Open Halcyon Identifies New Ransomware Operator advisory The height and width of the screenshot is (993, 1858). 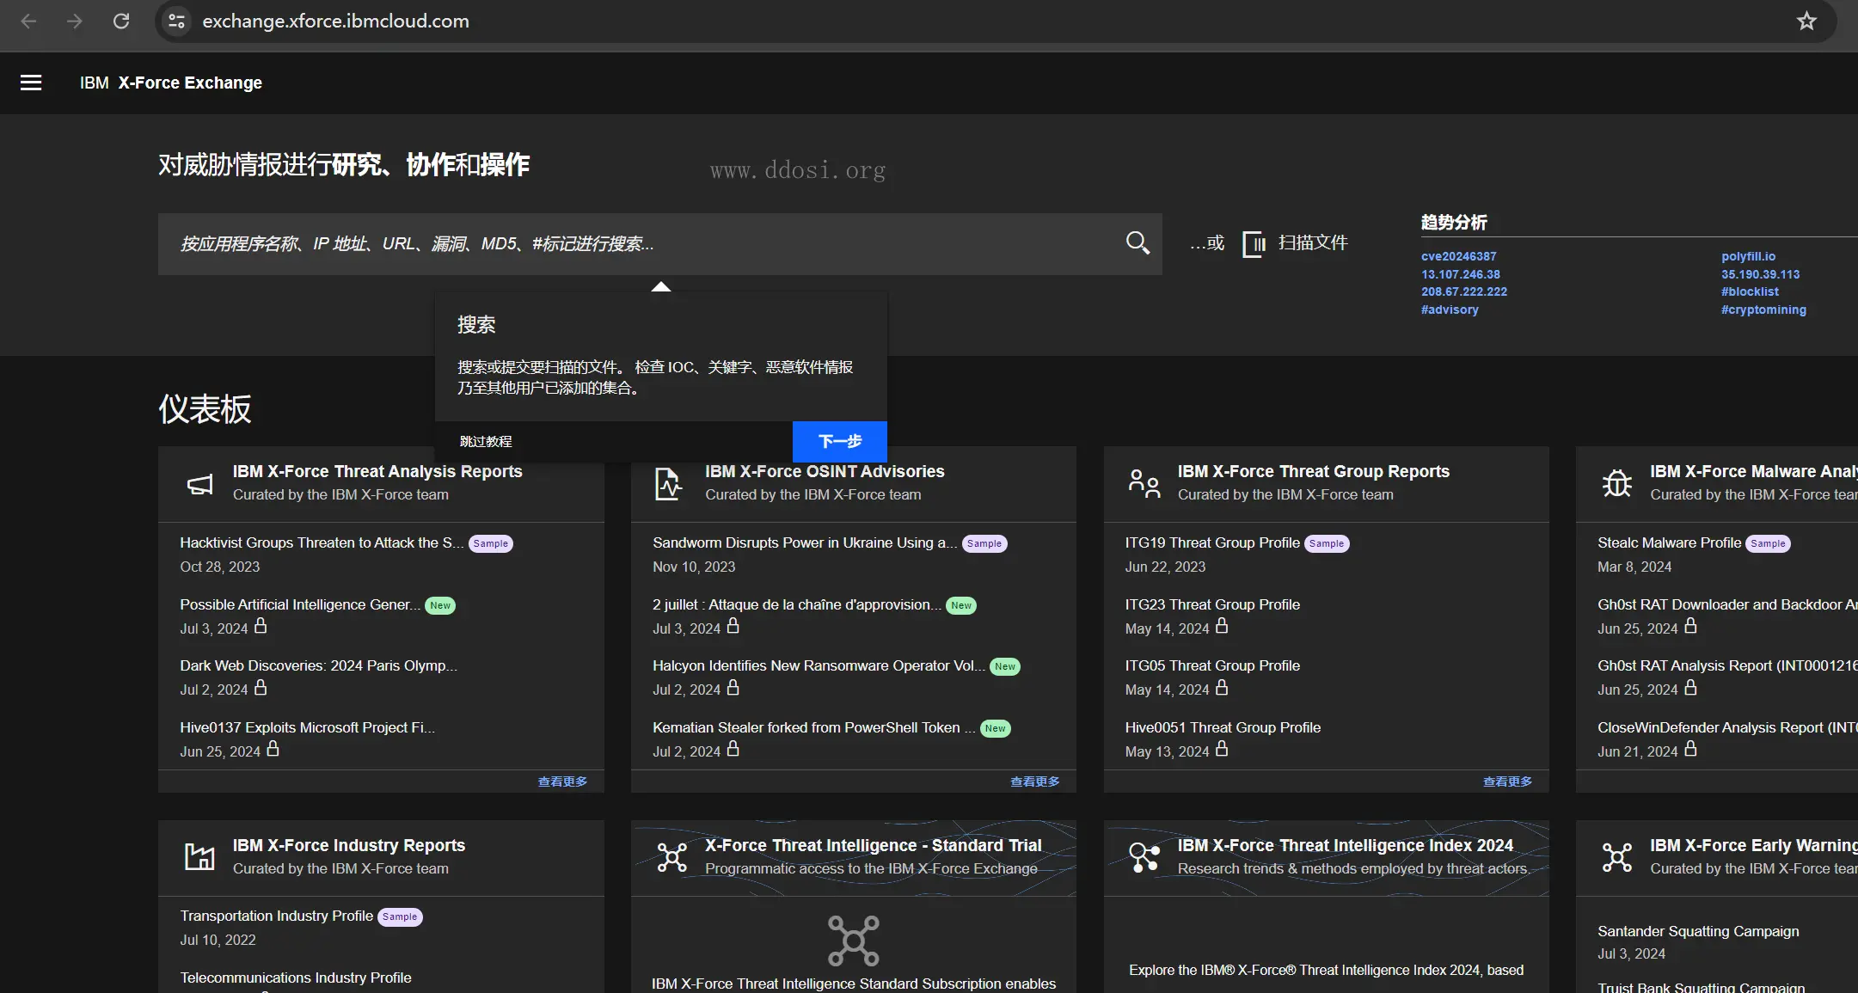coord(819,665)
